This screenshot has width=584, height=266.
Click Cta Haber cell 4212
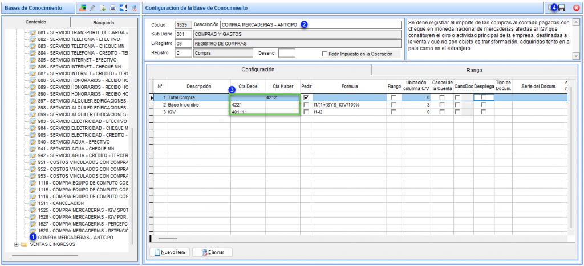click(283, 97)
